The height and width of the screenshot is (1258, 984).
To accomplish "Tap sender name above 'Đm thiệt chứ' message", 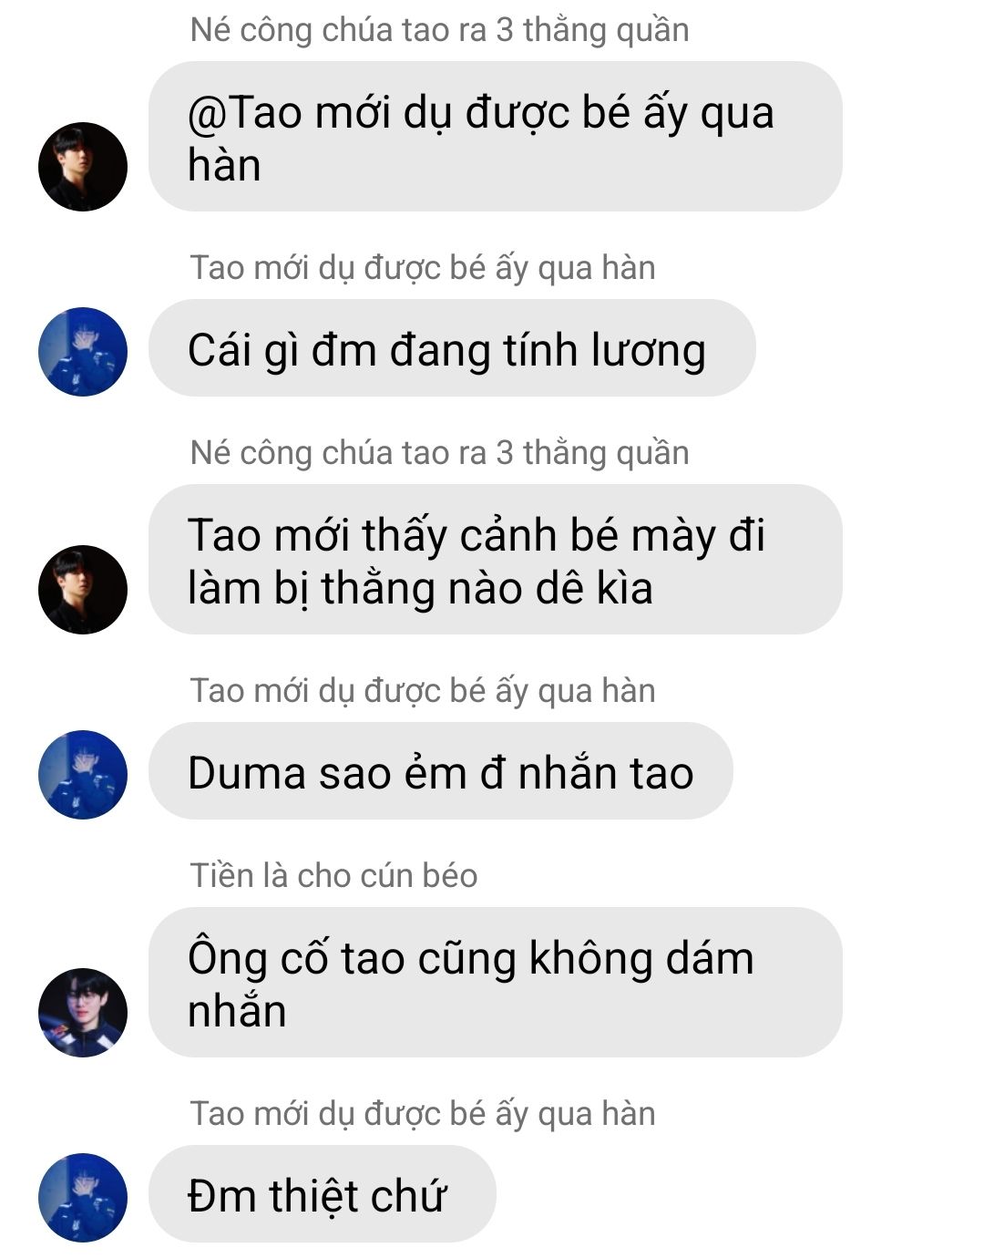I will click(423, 1114).
